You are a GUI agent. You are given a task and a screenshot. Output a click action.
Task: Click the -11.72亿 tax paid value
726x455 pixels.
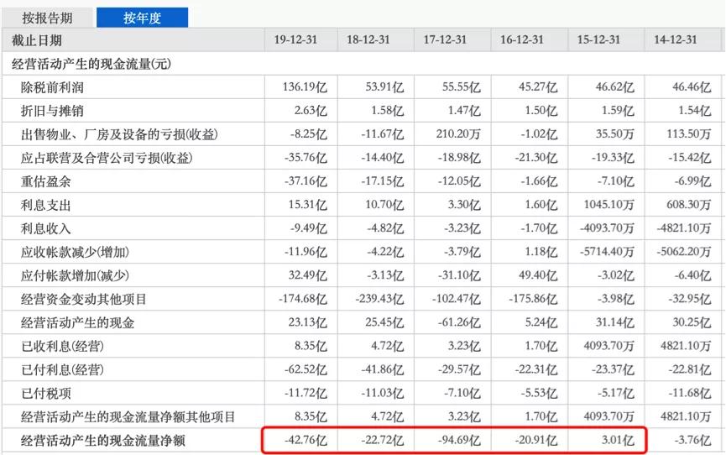[306, 394]
